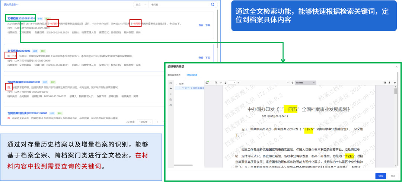Click the bookmark icon in the viewer toolbar
The image size is (402, 182).
click(x=389, y=82)
